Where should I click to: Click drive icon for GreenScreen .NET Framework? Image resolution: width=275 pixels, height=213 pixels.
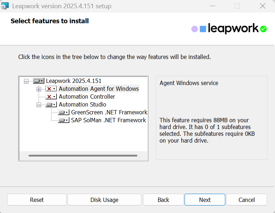(x=64, y=113)
